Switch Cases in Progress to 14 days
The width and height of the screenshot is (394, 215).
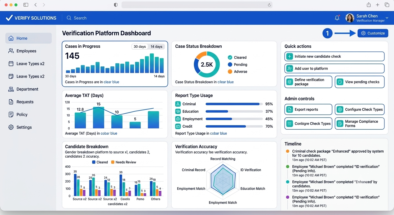pyautogui.click(x=156, y=46)
